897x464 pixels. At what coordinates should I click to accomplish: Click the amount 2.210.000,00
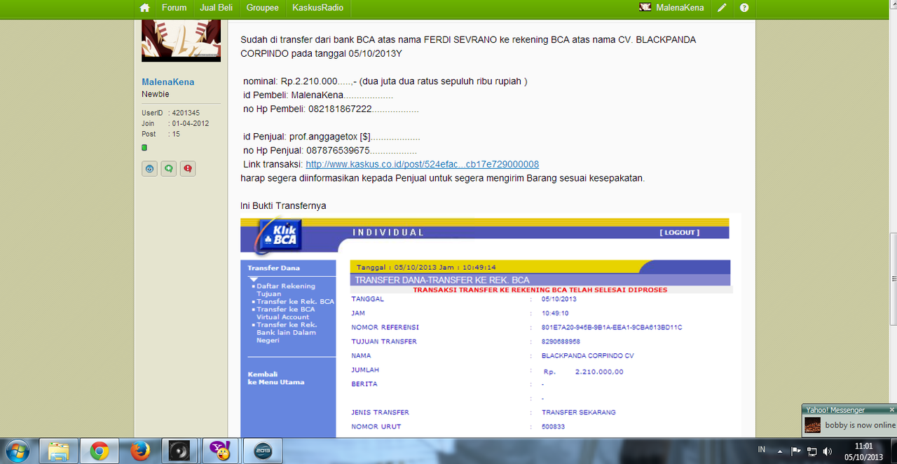[599, 372]
